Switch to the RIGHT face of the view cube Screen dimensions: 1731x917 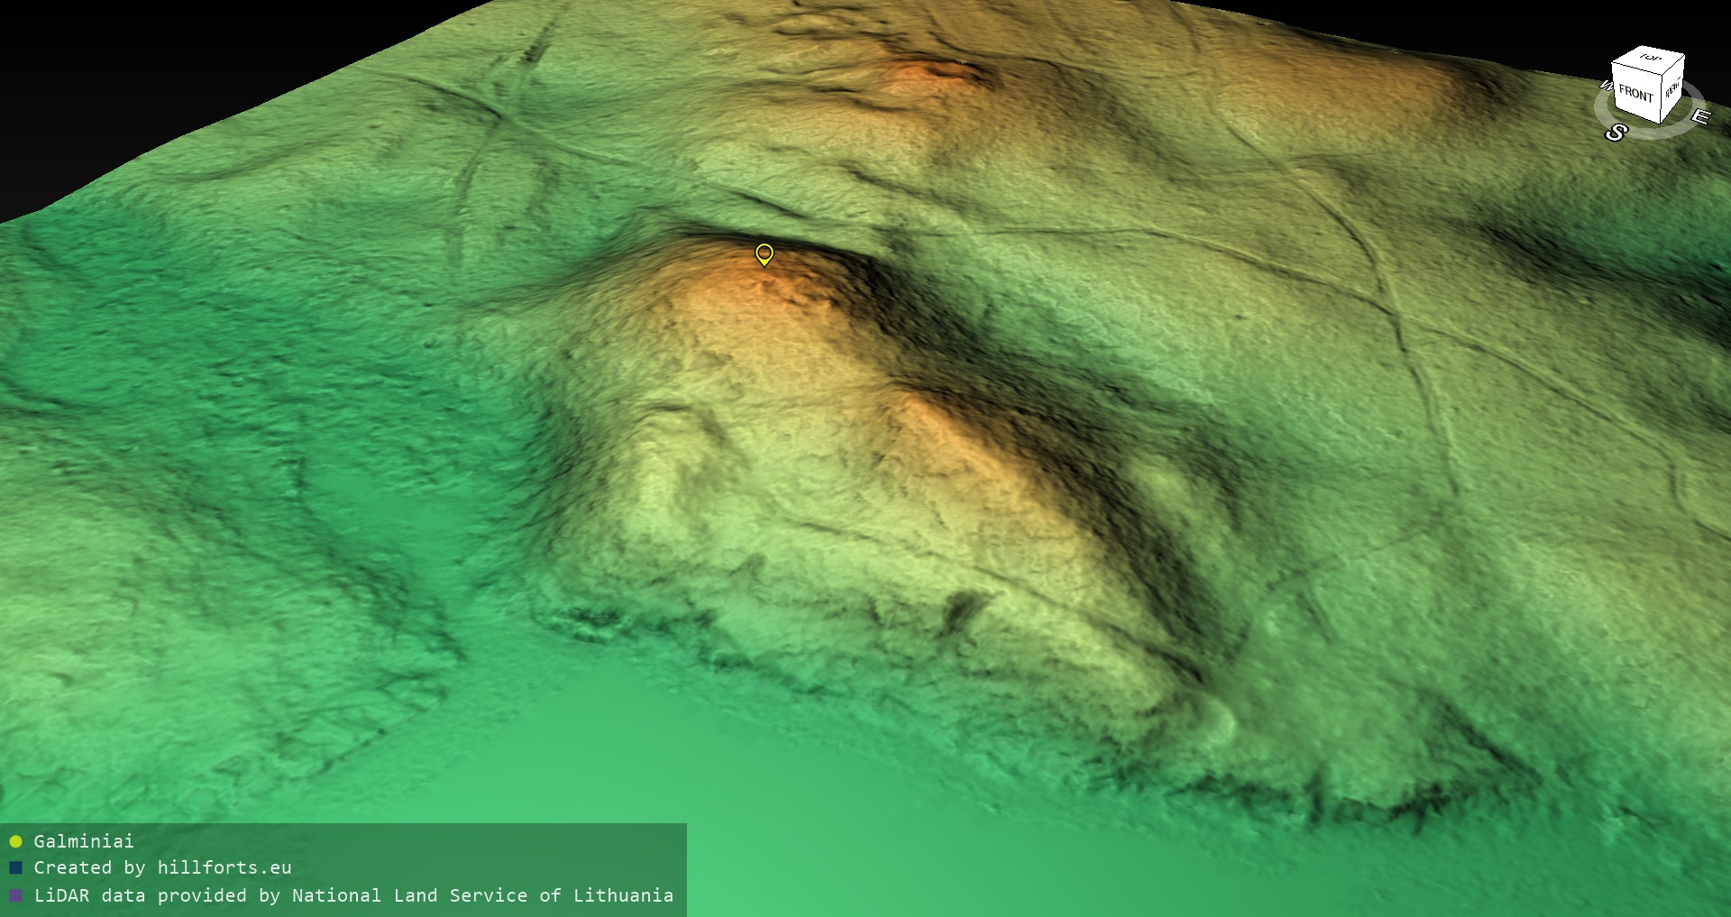[x=1672, y=88]
